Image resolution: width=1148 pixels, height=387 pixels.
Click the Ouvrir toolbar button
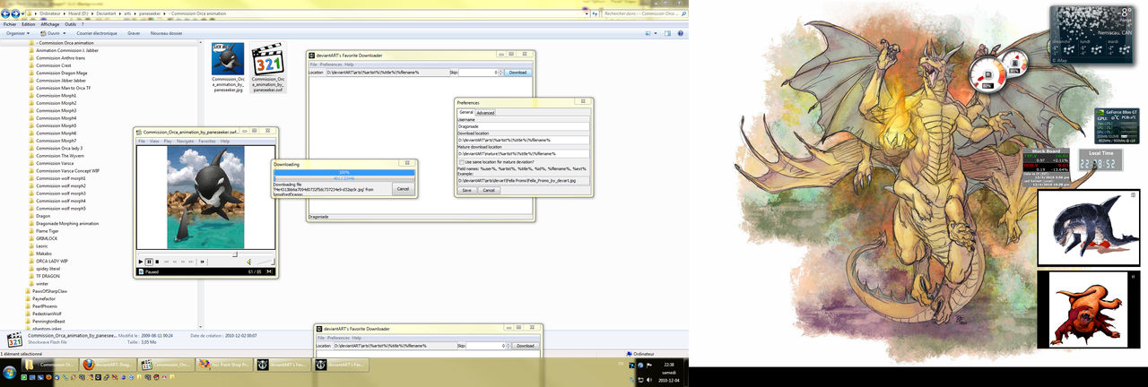pos(53,33)
